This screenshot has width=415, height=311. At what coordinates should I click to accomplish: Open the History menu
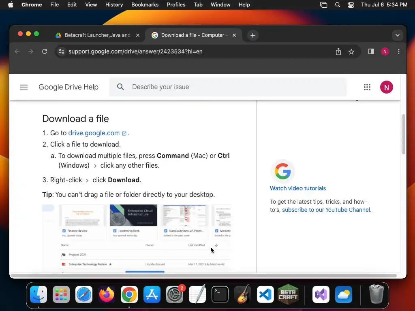[x=114, y=4]
